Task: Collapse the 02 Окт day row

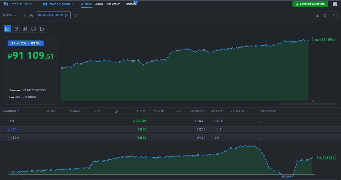Action: coord(8,138)
